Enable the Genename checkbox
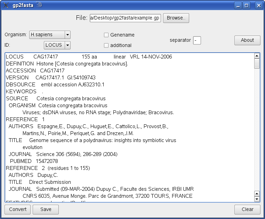This screenshot has width=265, height=219. tap(106, 35)
